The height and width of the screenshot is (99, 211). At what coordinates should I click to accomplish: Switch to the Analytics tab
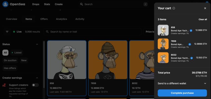click(61, 19)
